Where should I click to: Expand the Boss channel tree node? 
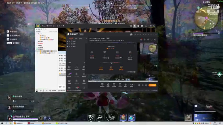[x=37, y=34]
